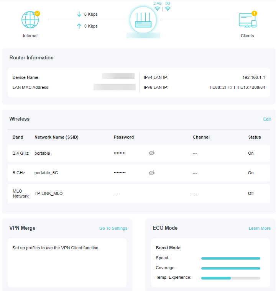Viewport: 276px width, 291px height.
Task: Click the 5 GHz masked password dots
Action: tap(120, 173)
